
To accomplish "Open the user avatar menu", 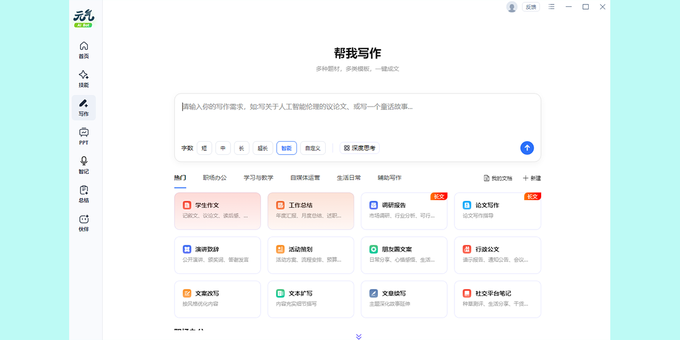I will pyautogui.click(x=511, y=7).
